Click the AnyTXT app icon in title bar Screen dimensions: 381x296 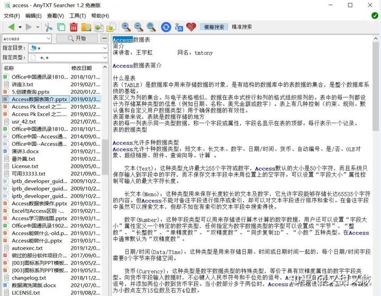(7, 5)
